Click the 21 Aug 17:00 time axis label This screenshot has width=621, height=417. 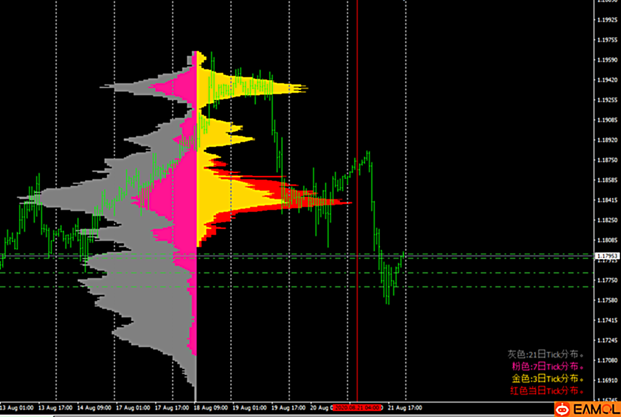(405, 407)
